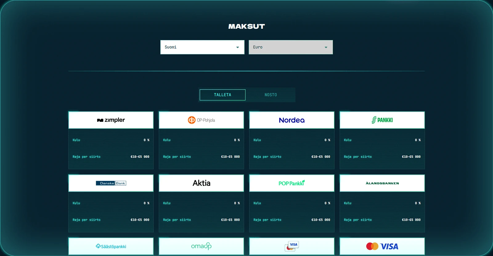Click the MAKSUT heading

click(246, 27)
